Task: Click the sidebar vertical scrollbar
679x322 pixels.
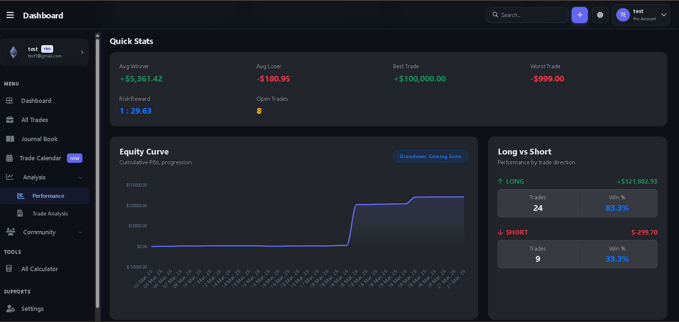Action: coord(97,173)
